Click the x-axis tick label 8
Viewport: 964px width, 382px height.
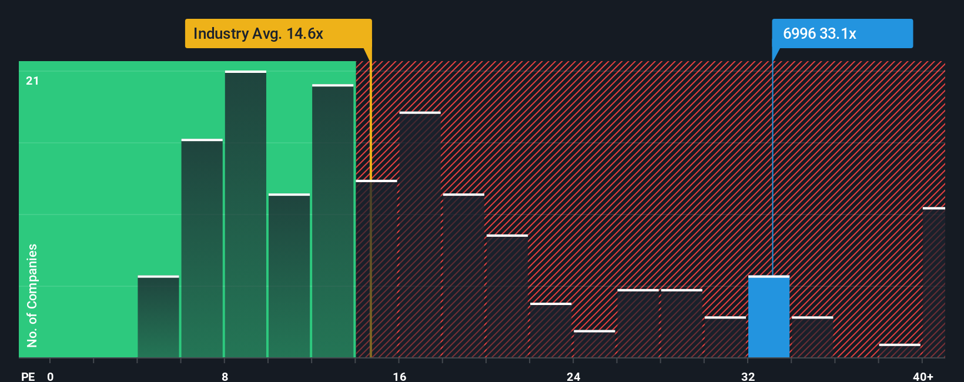pyautogui.click(x=225, y=376)
